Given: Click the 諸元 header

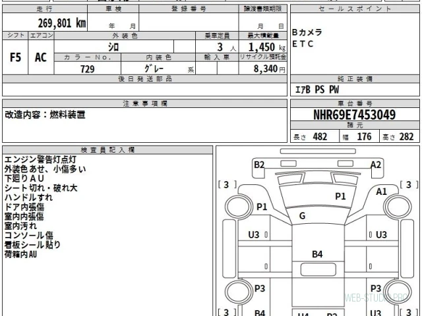Looking at the screenshot, I should (x=355, y=126).
